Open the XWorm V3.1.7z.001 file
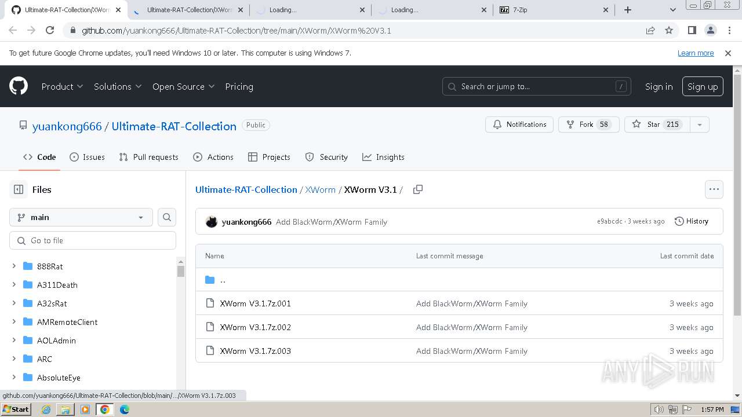This screenshot has height=417, width=742. 255,303
